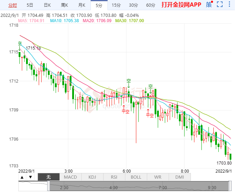Click the 8:00 time axis label
This screenshot has width=237, height=192.
click(185, 171)
